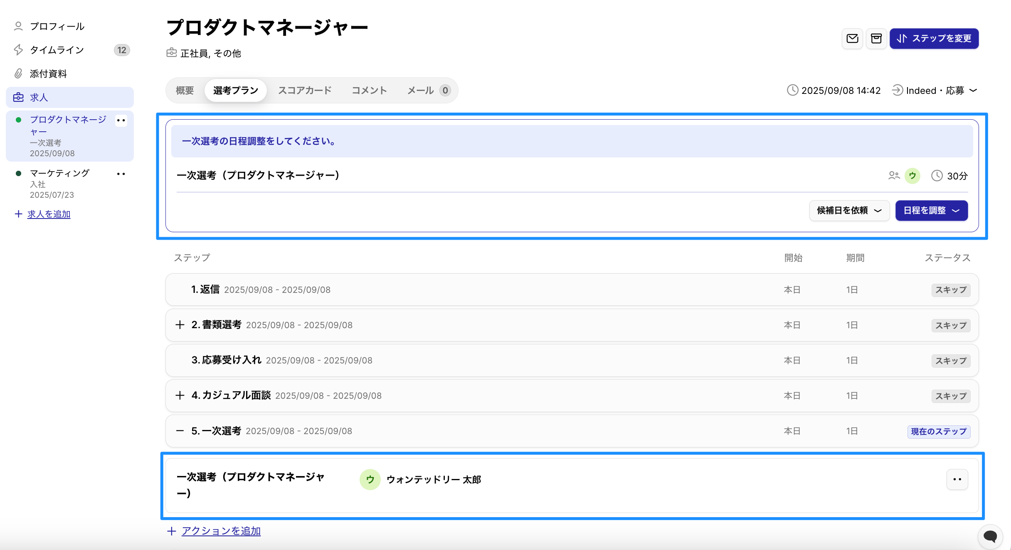Open the 候補日を依頼 dropdown
This screenshot has height=550, width=1011.
[x=849, y=211]
